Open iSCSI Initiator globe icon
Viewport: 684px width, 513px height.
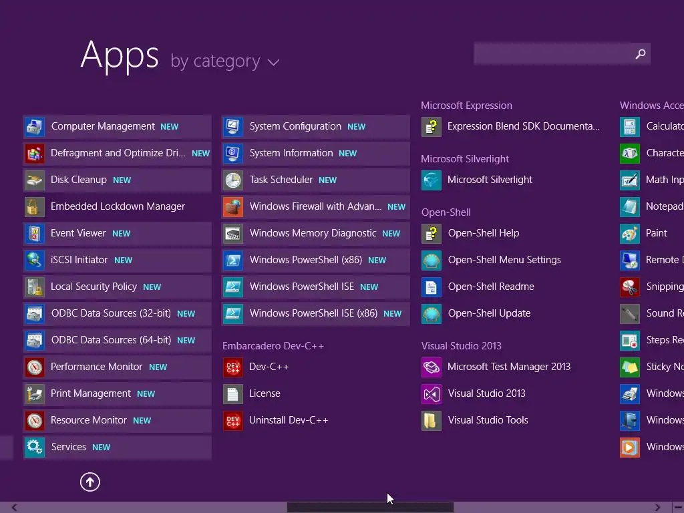(x=35, y=261)
